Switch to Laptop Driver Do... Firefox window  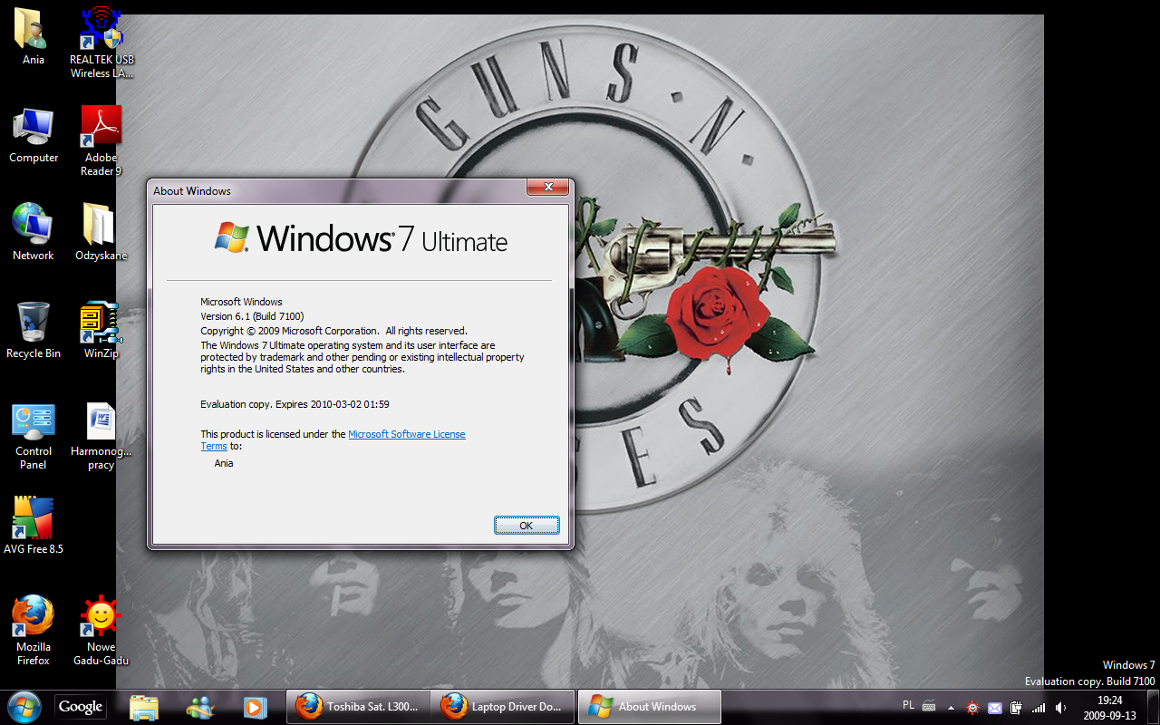point(503,707)
